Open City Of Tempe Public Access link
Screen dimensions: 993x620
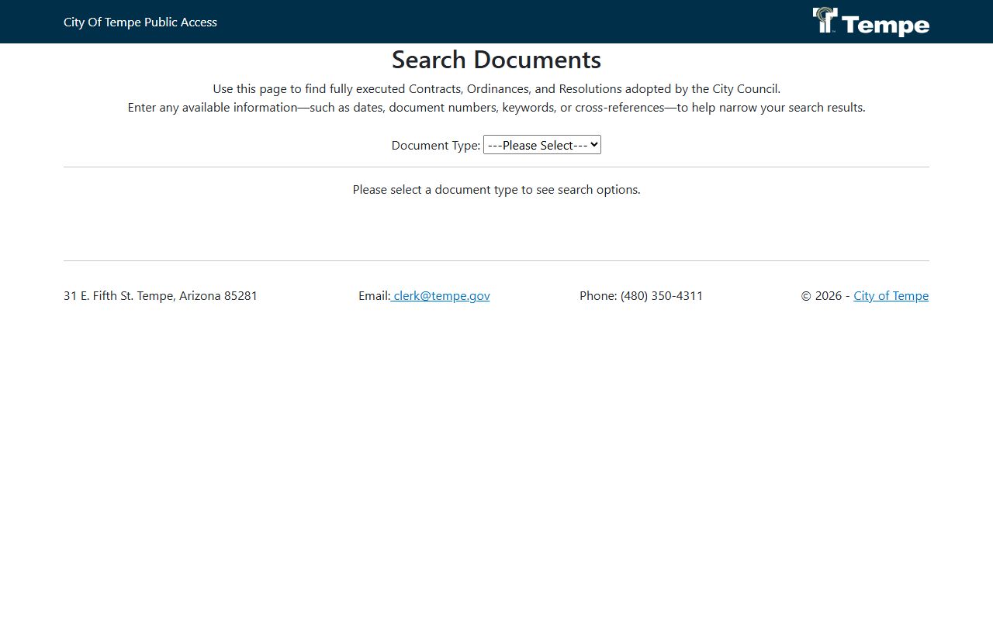pyautogui.click(x=140, y=22)
